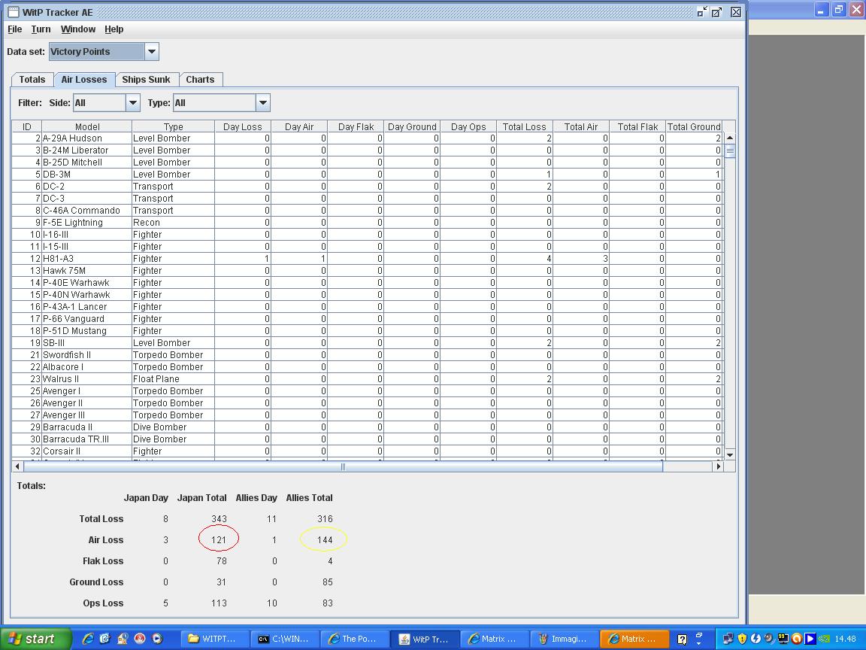Screen dimensions: 866x650
Task: Click the horizontal scrollbar left arrow
Action: (x=17, y=466)
